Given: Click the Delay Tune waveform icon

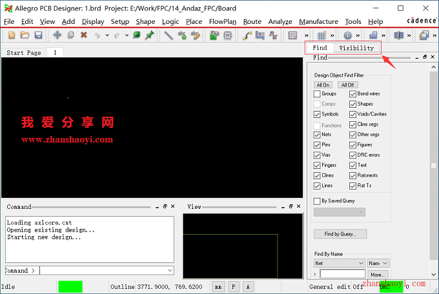Looking at the screenshot, I should (x=273, y=35).
